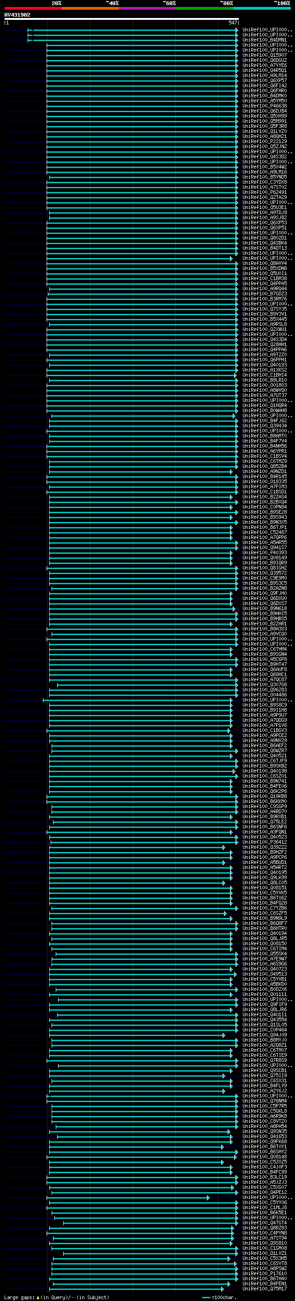Screen dimensions: 295x1301
Task: Select label UniRef100_Q5U3E1
Action: point(265,207)
